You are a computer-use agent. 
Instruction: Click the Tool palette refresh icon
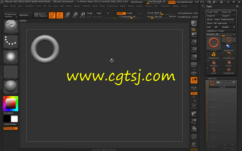(237, 6)
